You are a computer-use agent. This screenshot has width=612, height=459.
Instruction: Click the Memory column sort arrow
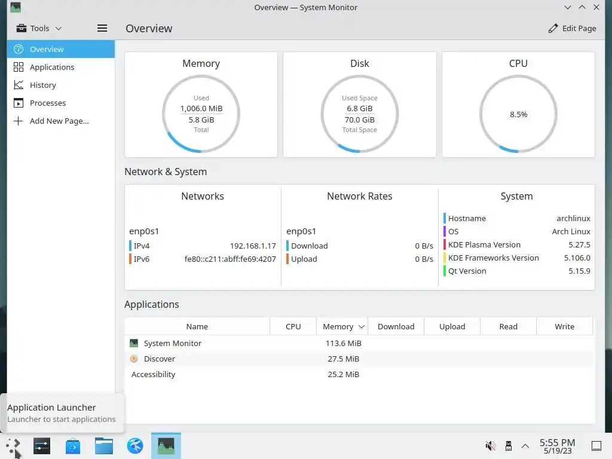[362, 327]
